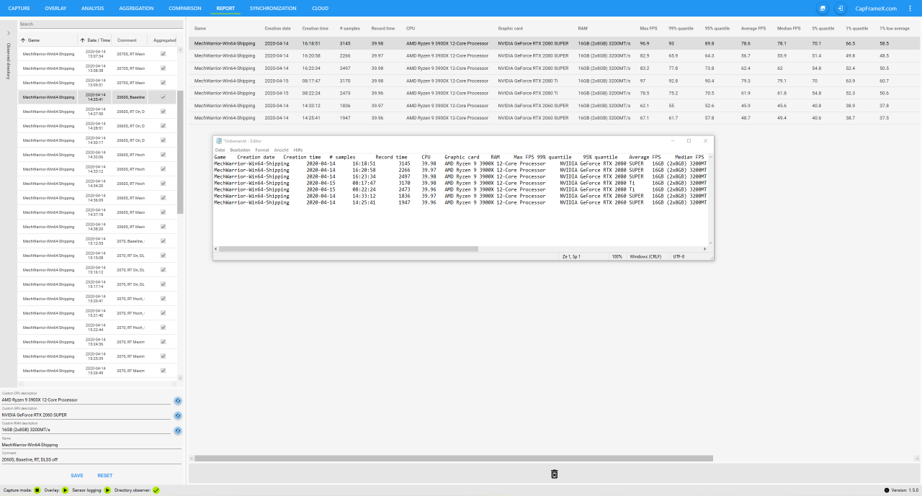This screenshot has height=496, width=922.
Task: Toggle Aggregated checkbox for 15:20:41 record
Action: point(164,299)
